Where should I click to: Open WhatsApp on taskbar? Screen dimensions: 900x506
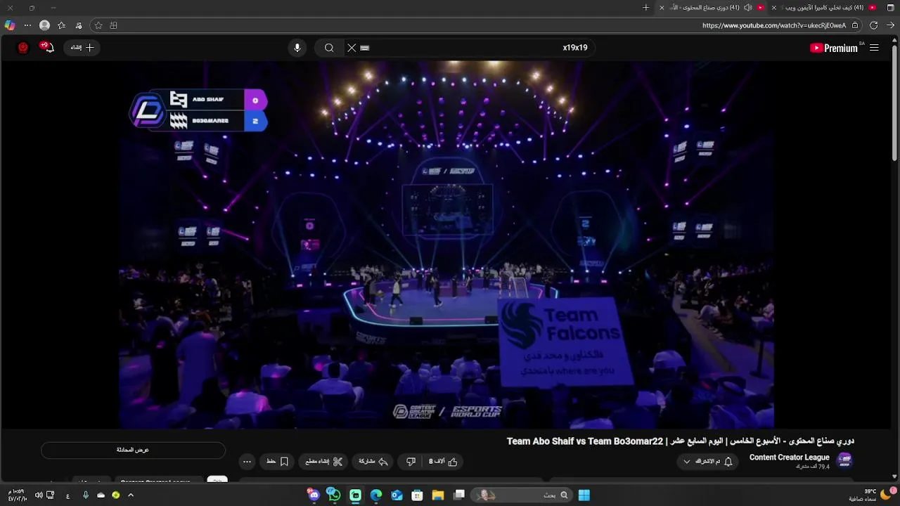tap(334, 495)
